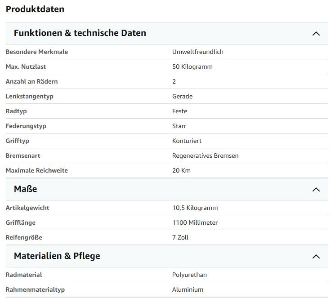Select the value Aluminium
331x298 pixels.
(188, 289)
